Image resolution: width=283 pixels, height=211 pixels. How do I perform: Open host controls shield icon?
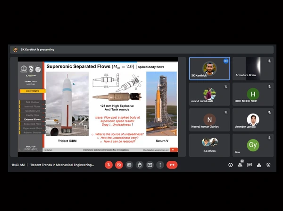pos(268,165)
